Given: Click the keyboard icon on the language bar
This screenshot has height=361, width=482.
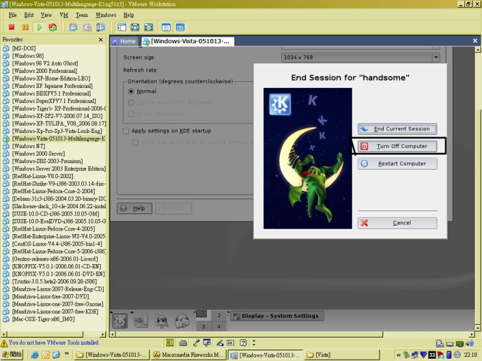Looking at the screenshot, I should click(183, 342).
